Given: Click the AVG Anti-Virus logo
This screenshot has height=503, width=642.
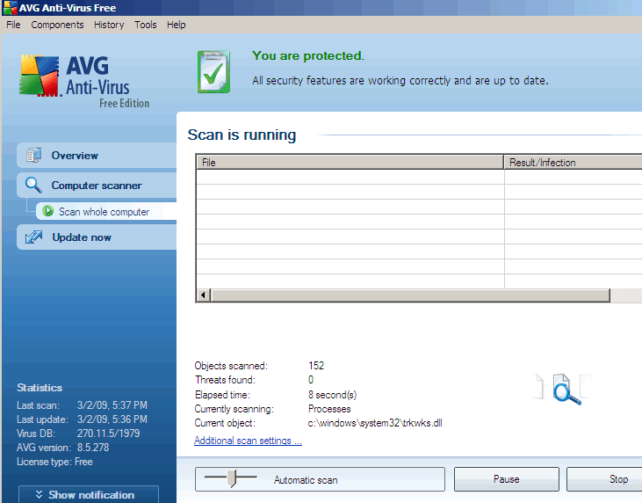Looking at the screenshot, I should pyautogui.click(x=85, y=79).
